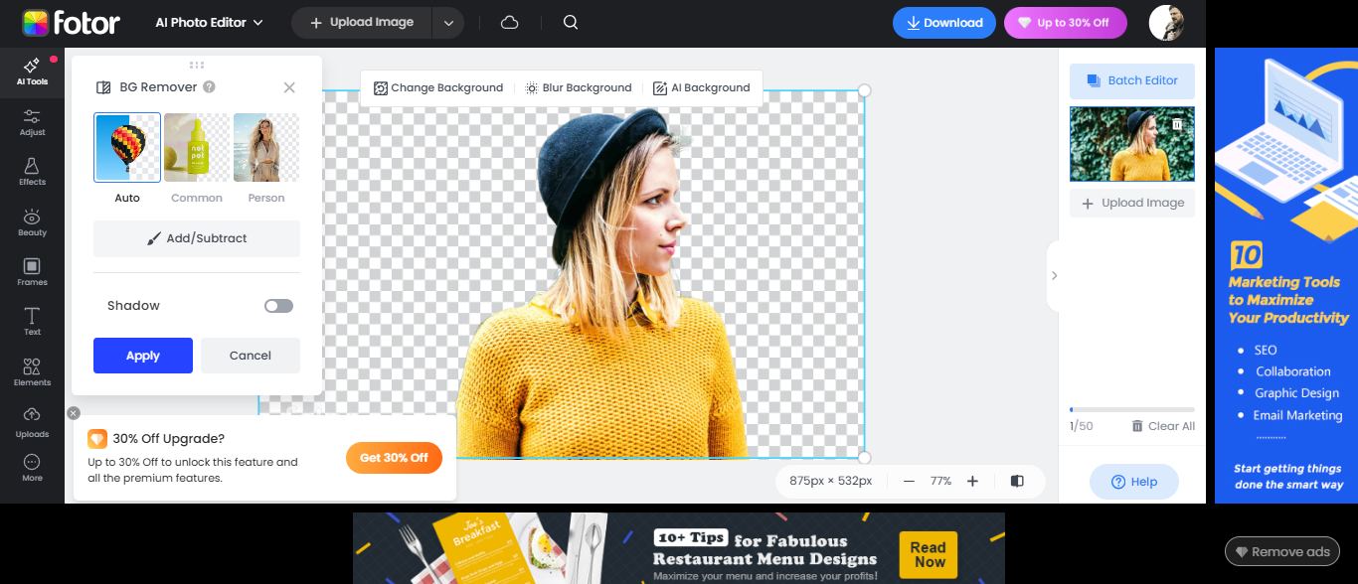Expand the Upload Image arrow dropdown
The image size is (1358, 584).
(x=448, y=23)
